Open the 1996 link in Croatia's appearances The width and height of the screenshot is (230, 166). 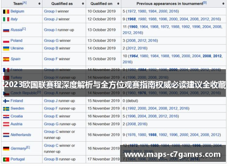point(132,116)
